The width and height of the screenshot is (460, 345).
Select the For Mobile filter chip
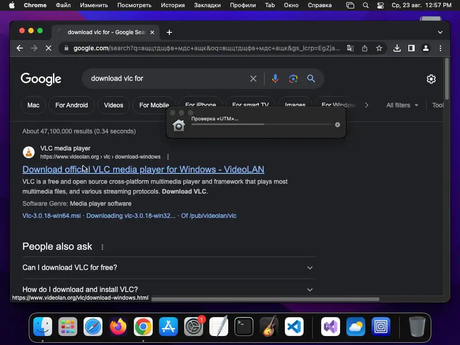click(154, 105)
